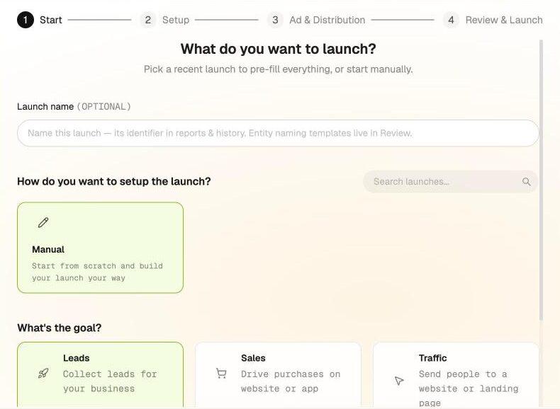Screen dimensions: 560x409
Task: Click the '(OPTIONAL)' text
Action: click(x=104, y=107)
